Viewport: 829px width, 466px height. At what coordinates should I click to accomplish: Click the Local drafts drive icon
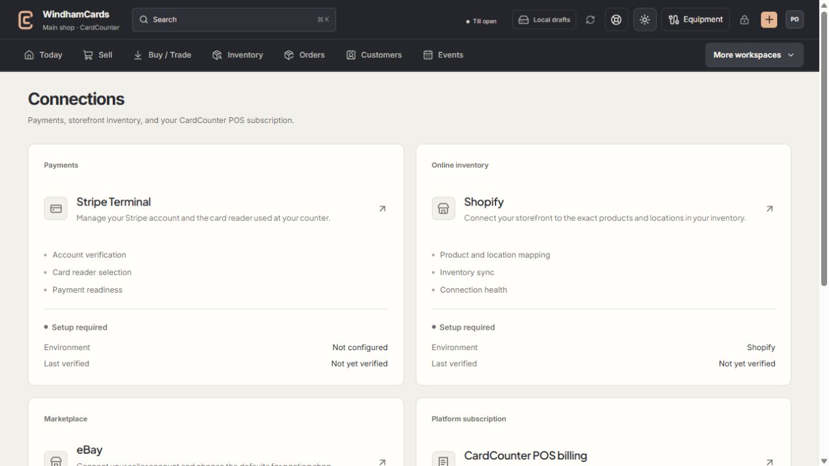click(524, 20)
